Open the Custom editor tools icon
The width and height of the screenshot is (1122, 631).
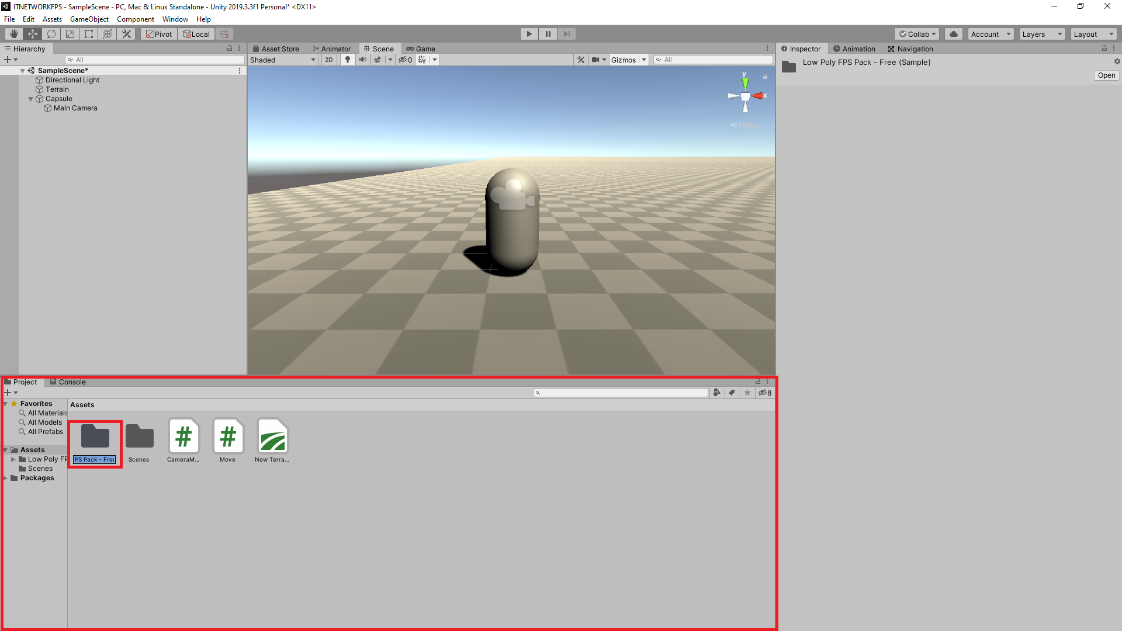[126, 33]
